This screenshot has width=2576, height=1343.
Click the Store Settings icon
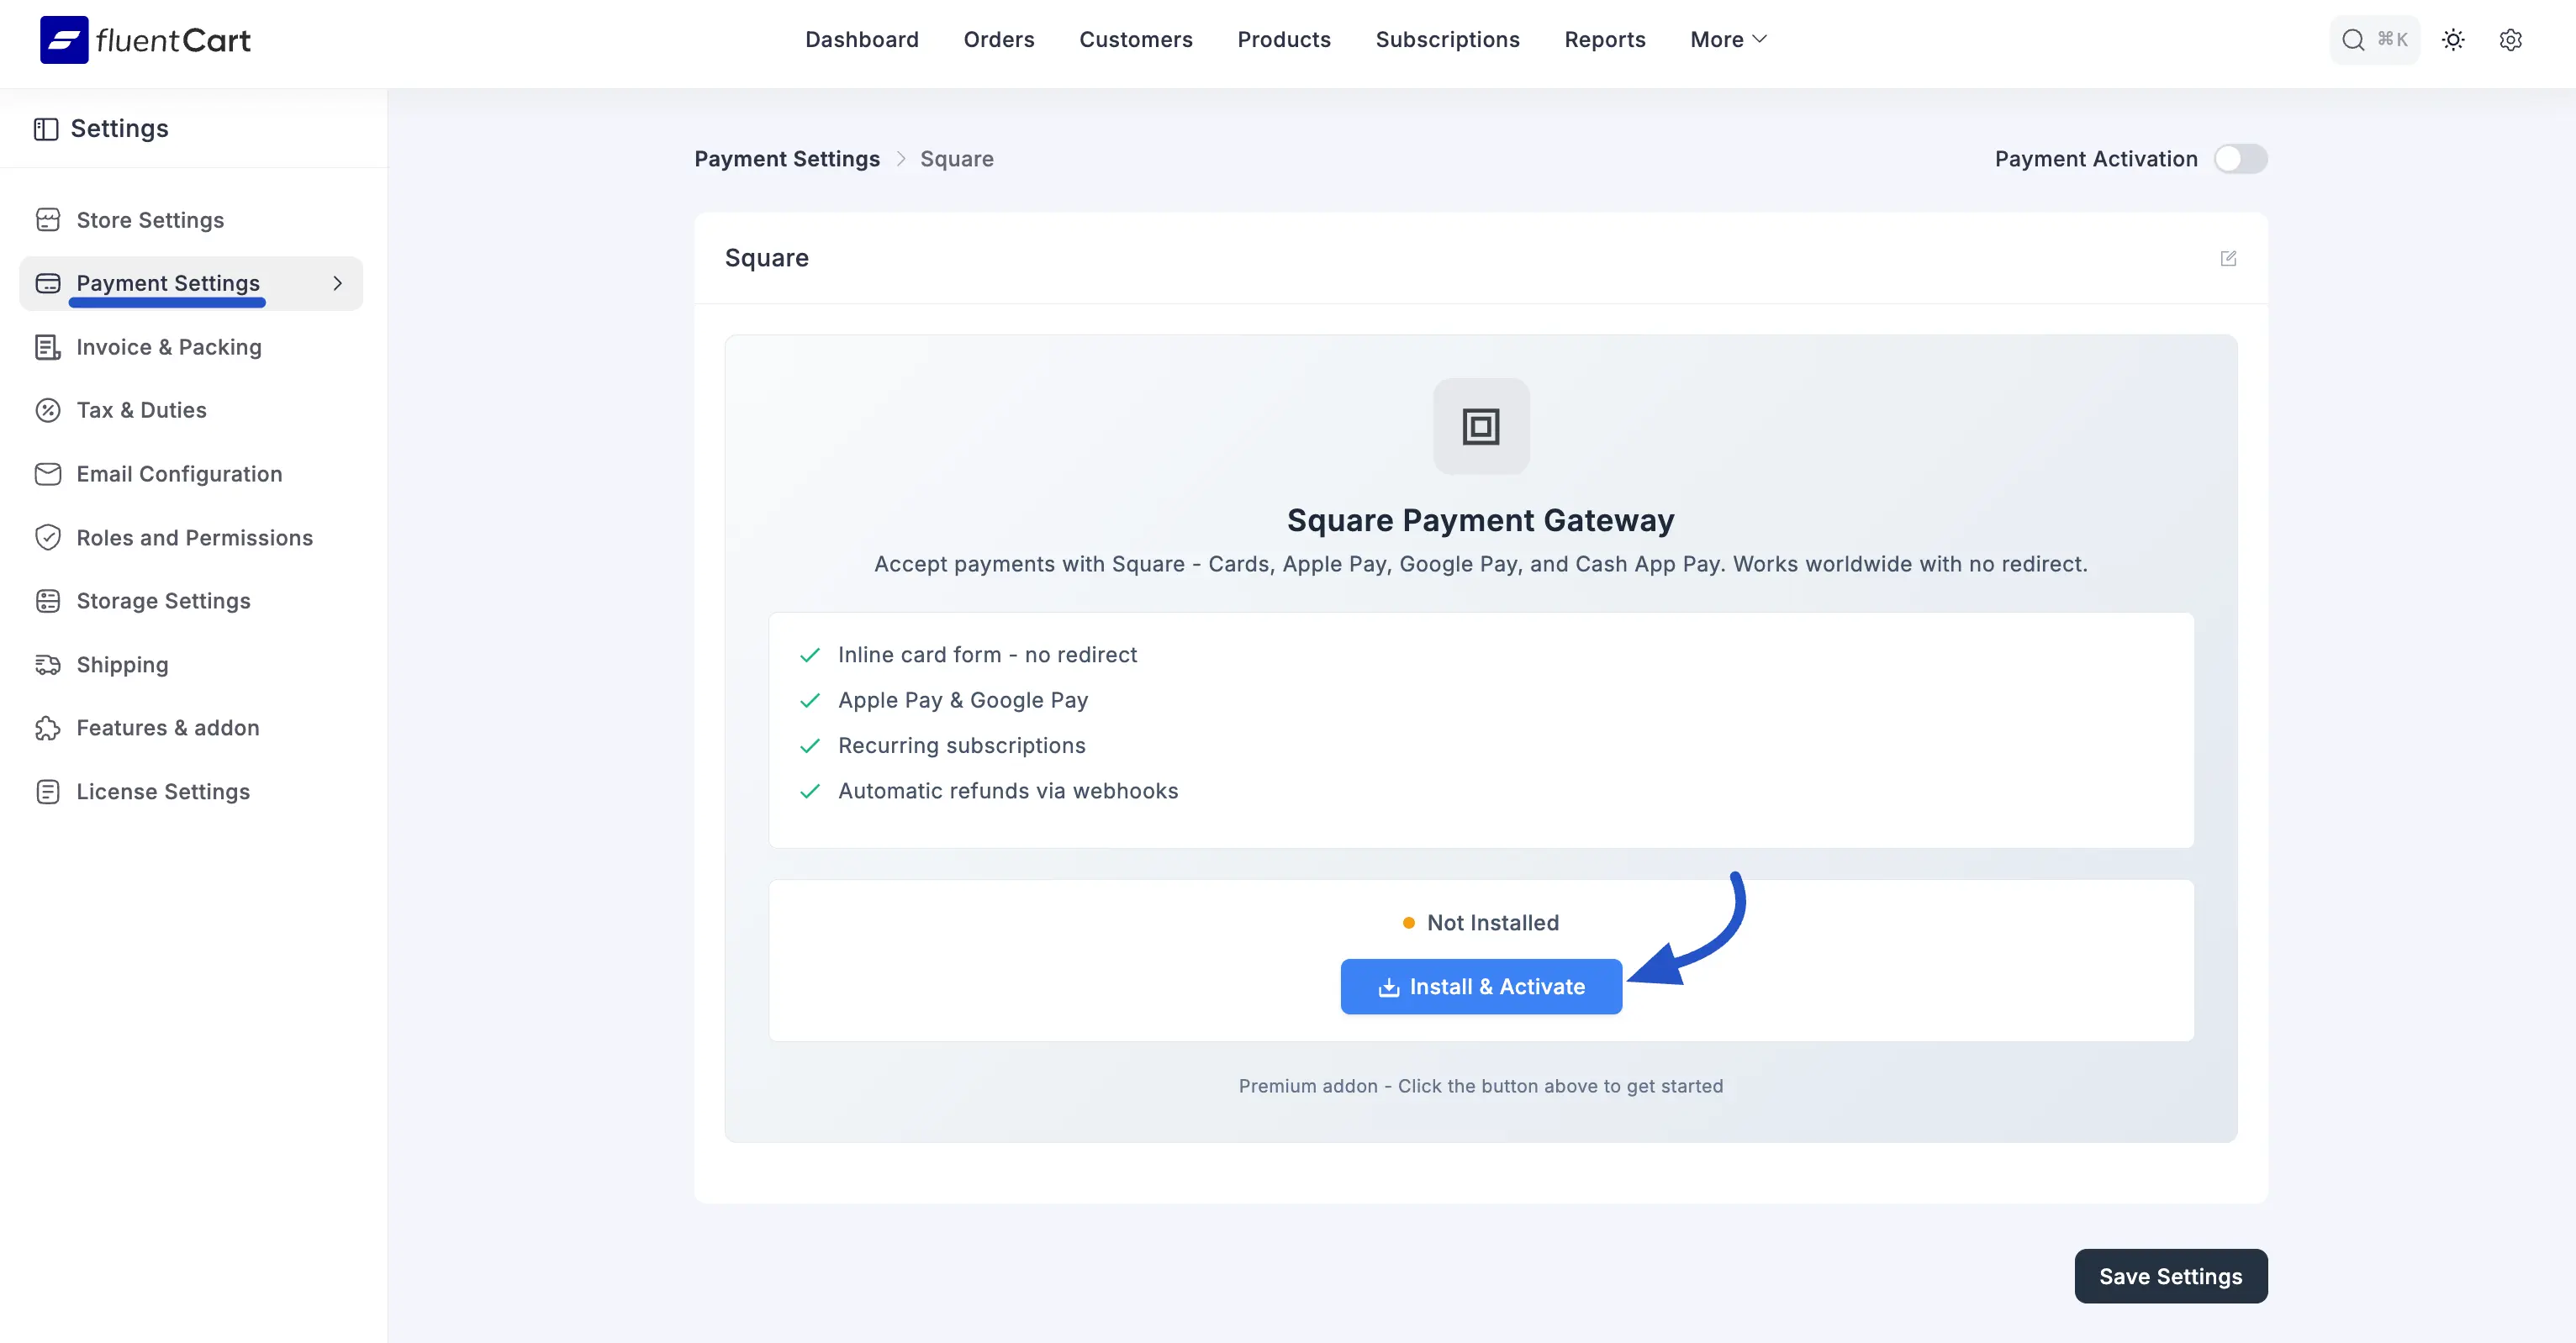click(x=47, y=220)
